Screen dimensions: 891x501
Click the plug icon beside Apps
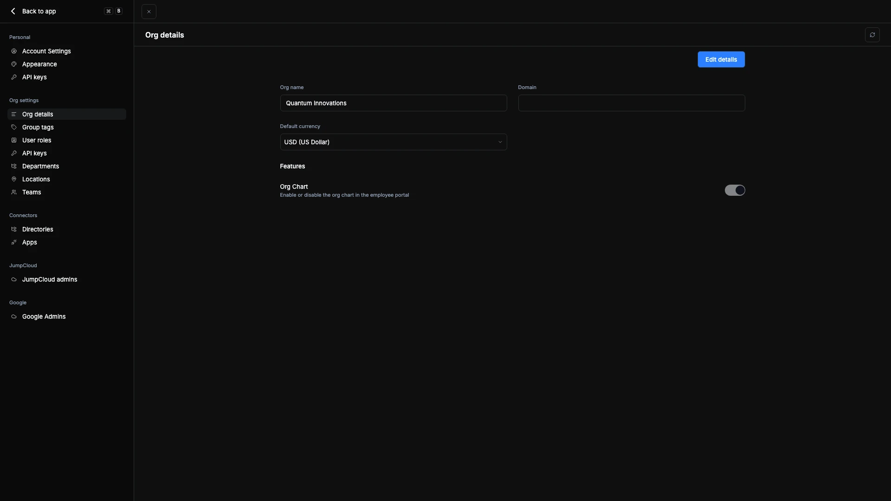(x=14, y=242)
